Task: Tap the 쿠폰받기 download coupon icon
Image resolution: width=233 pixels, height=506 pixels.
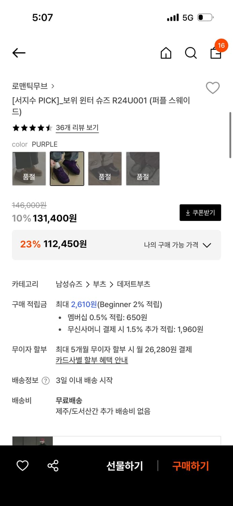Action: tap(200, 213)
